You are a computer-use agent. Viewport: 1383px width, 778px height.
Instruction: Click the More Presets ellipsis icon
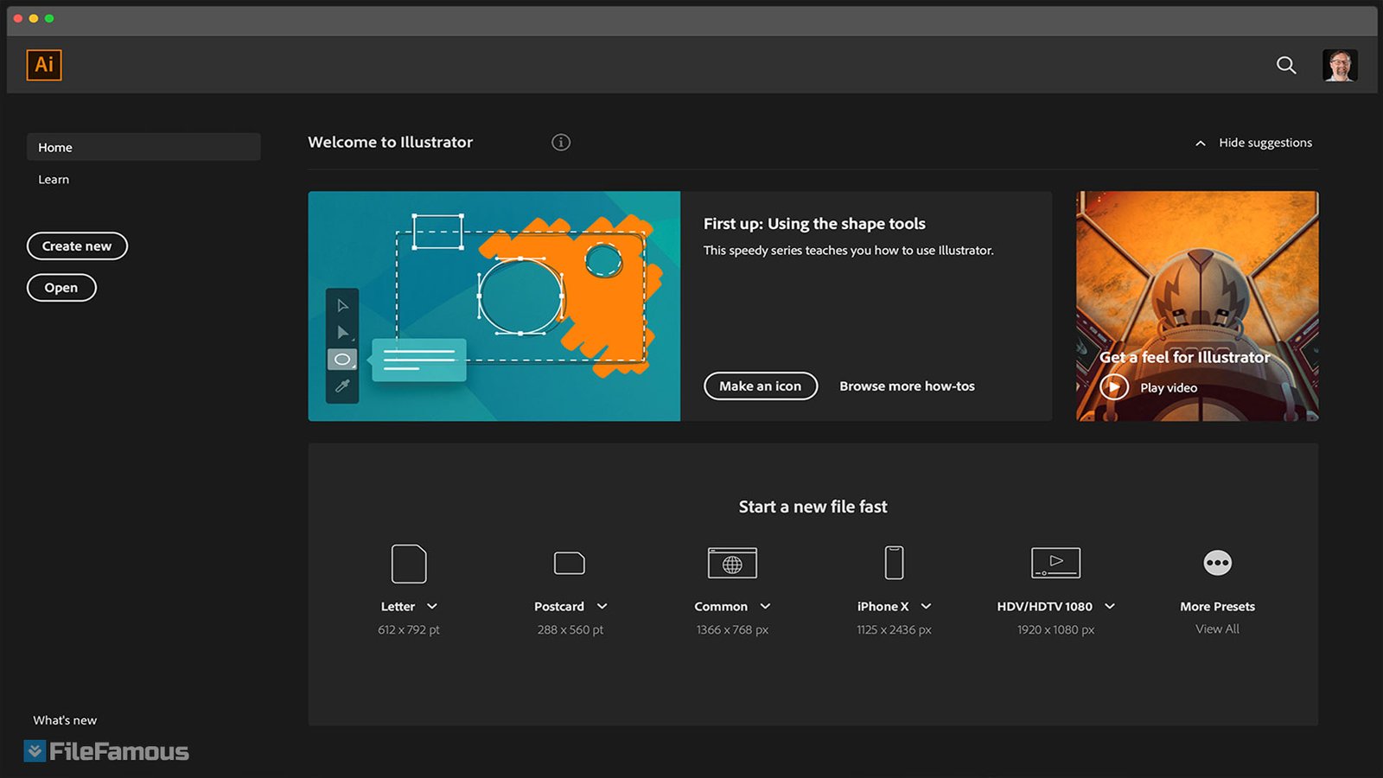point(1217,563)
